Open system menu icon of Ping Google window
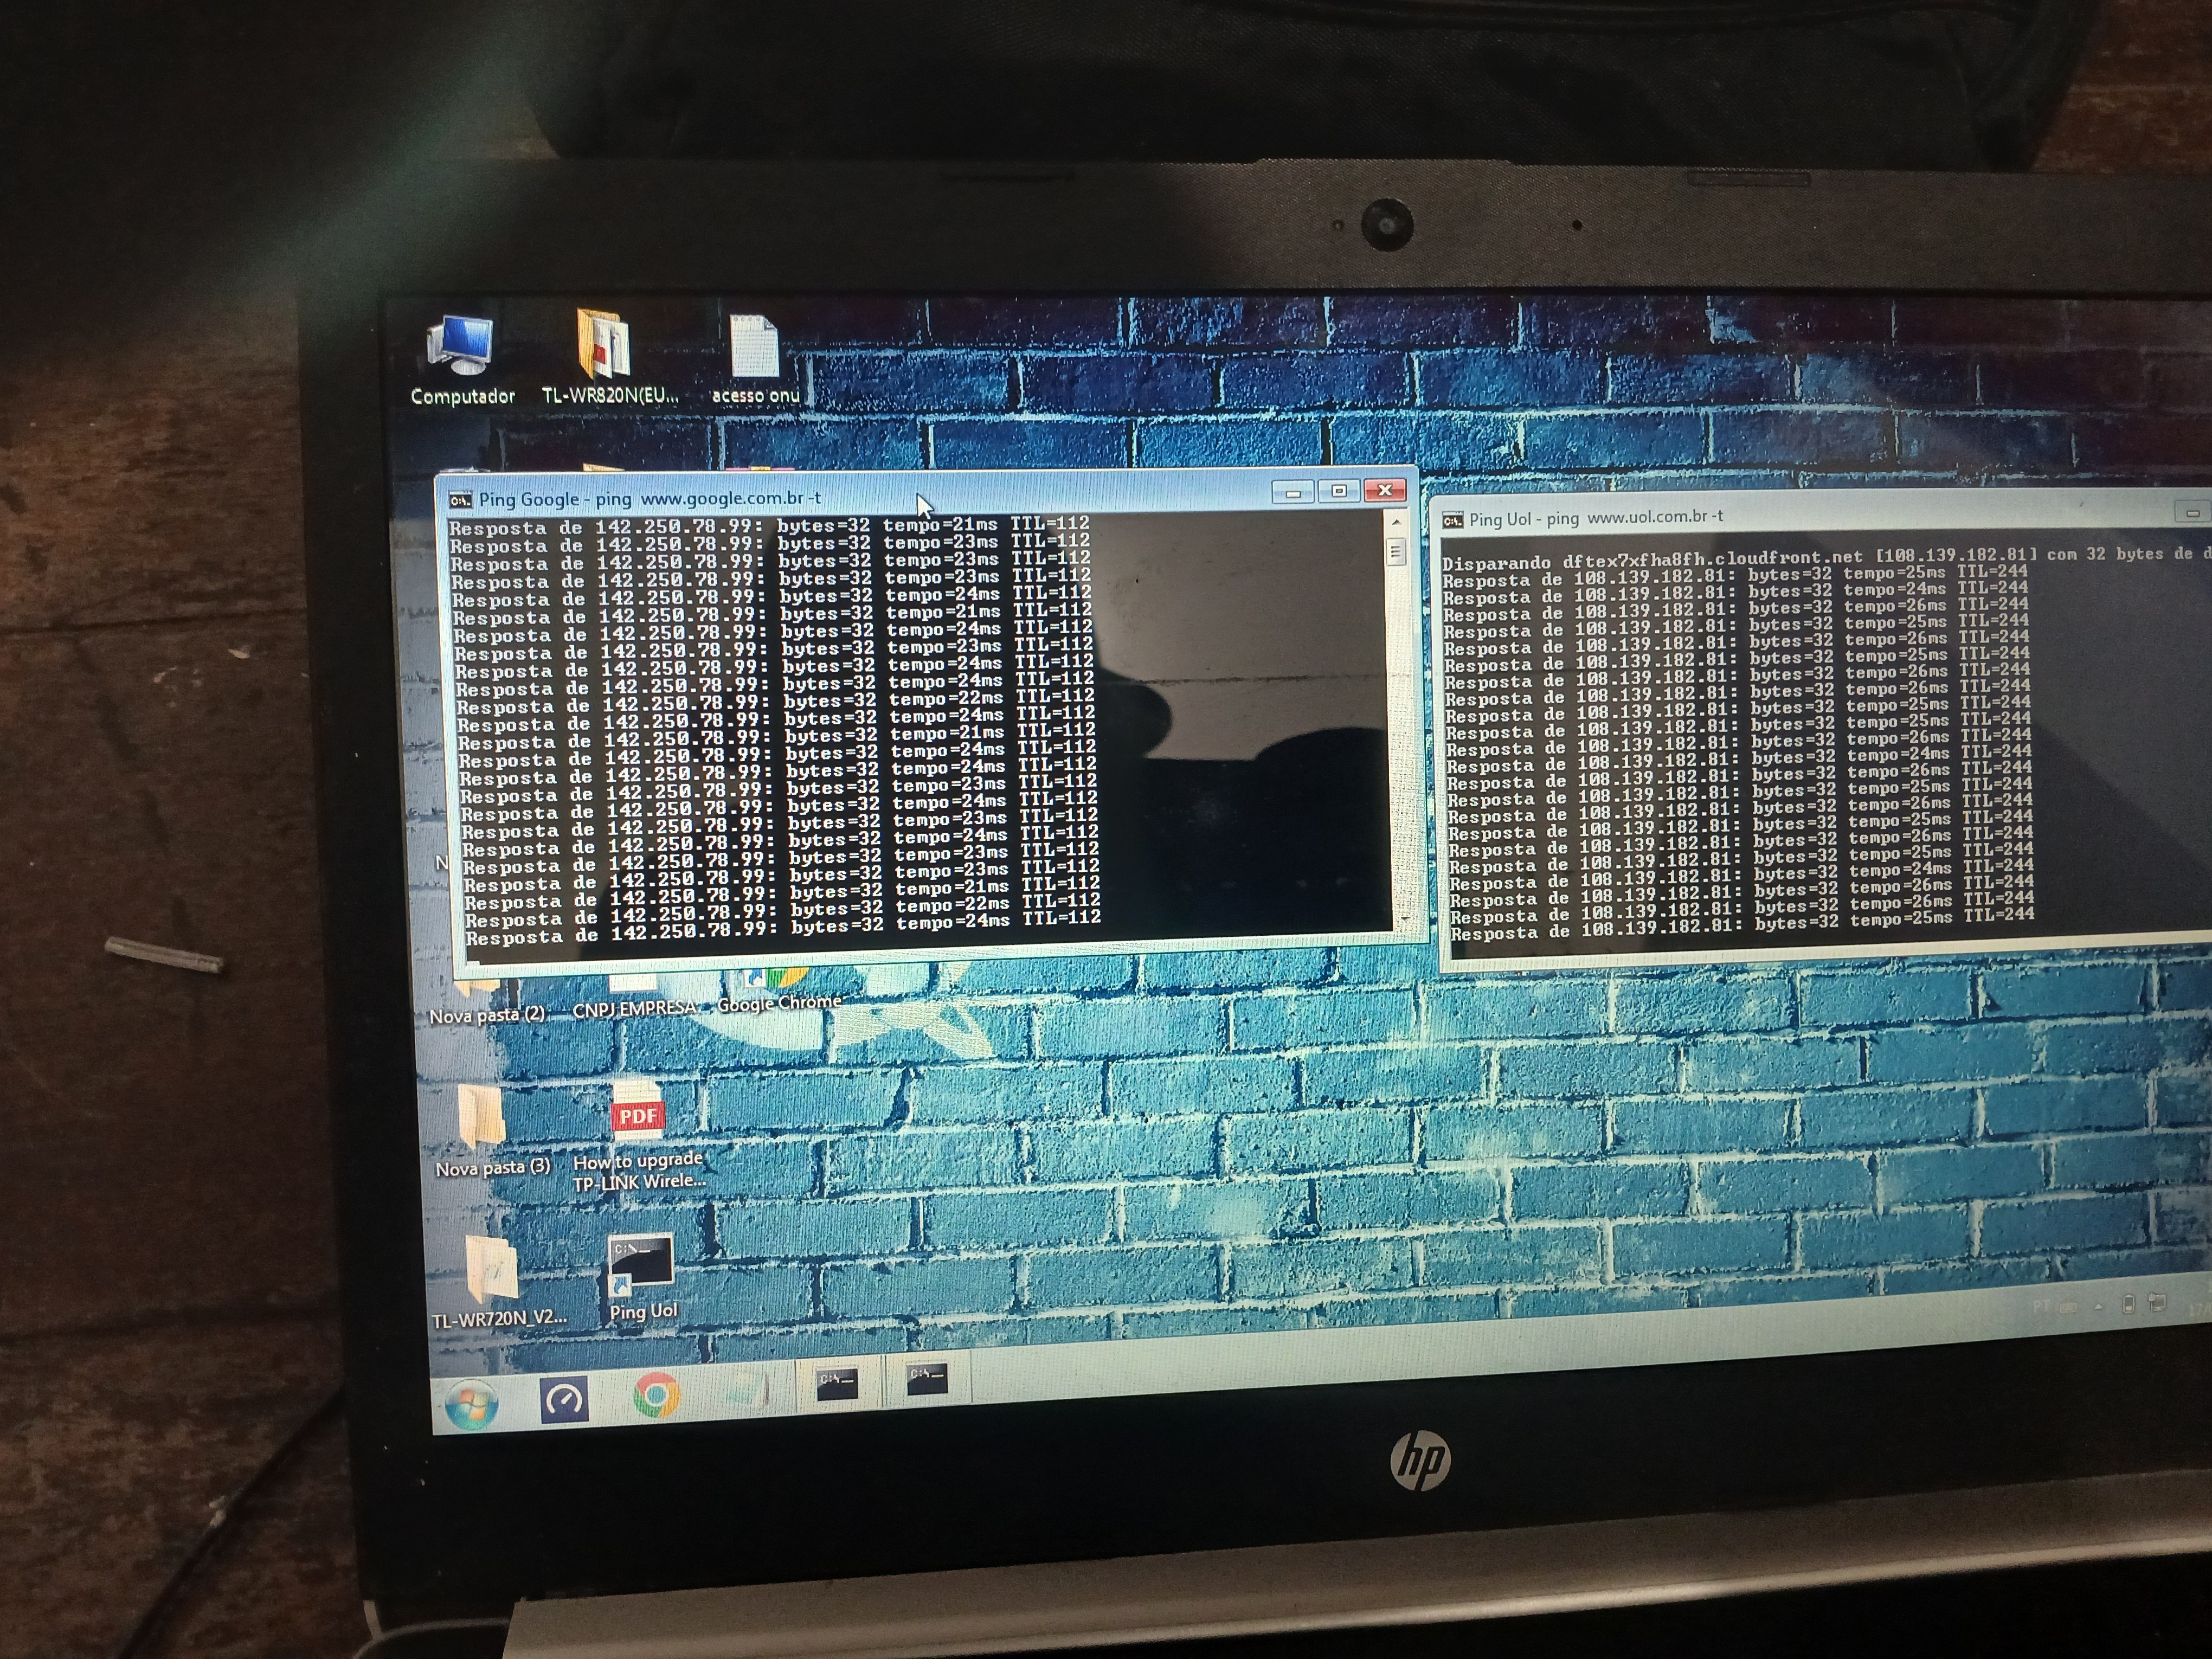Image resolution: width=2212 pixels, height=1659 pixels. tap(460, 500)
